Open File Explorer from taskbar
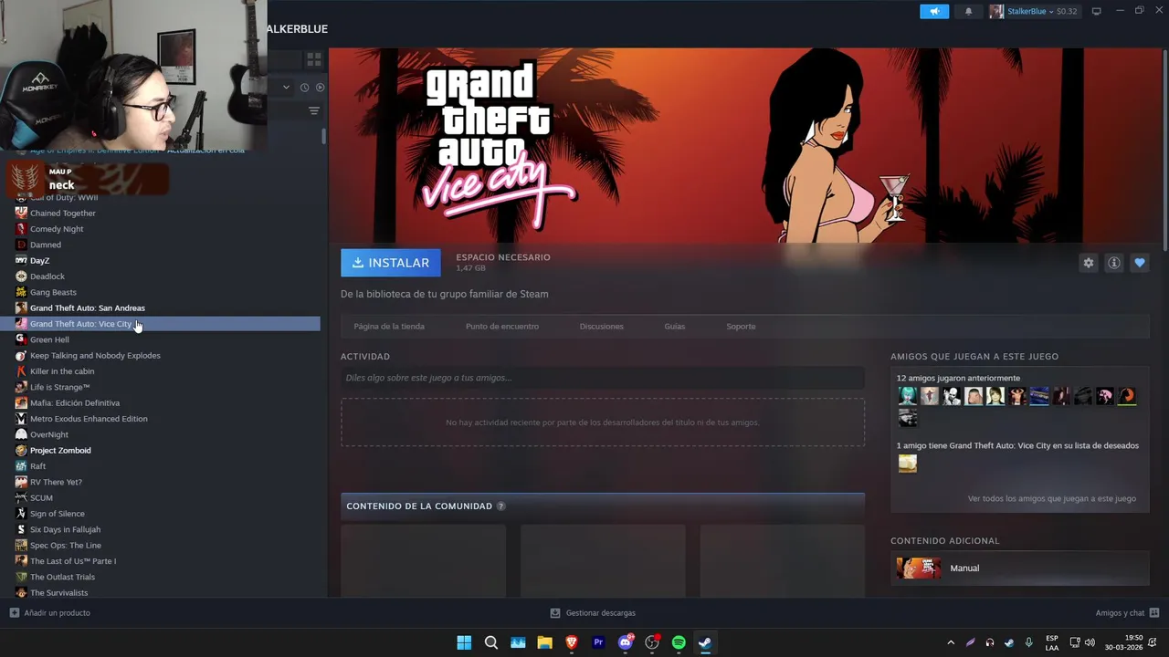The width and height of the screenshot is (1169, 657). [x=544, y=642]
